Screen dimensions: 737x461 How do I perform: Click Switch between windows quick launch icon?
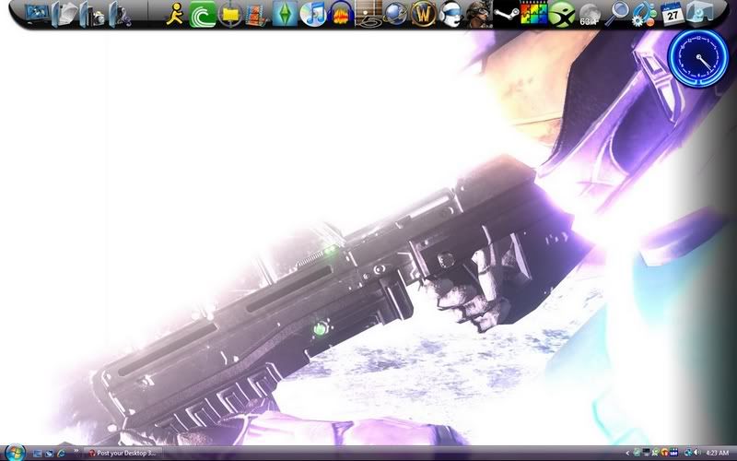click(x=50, y=454)
